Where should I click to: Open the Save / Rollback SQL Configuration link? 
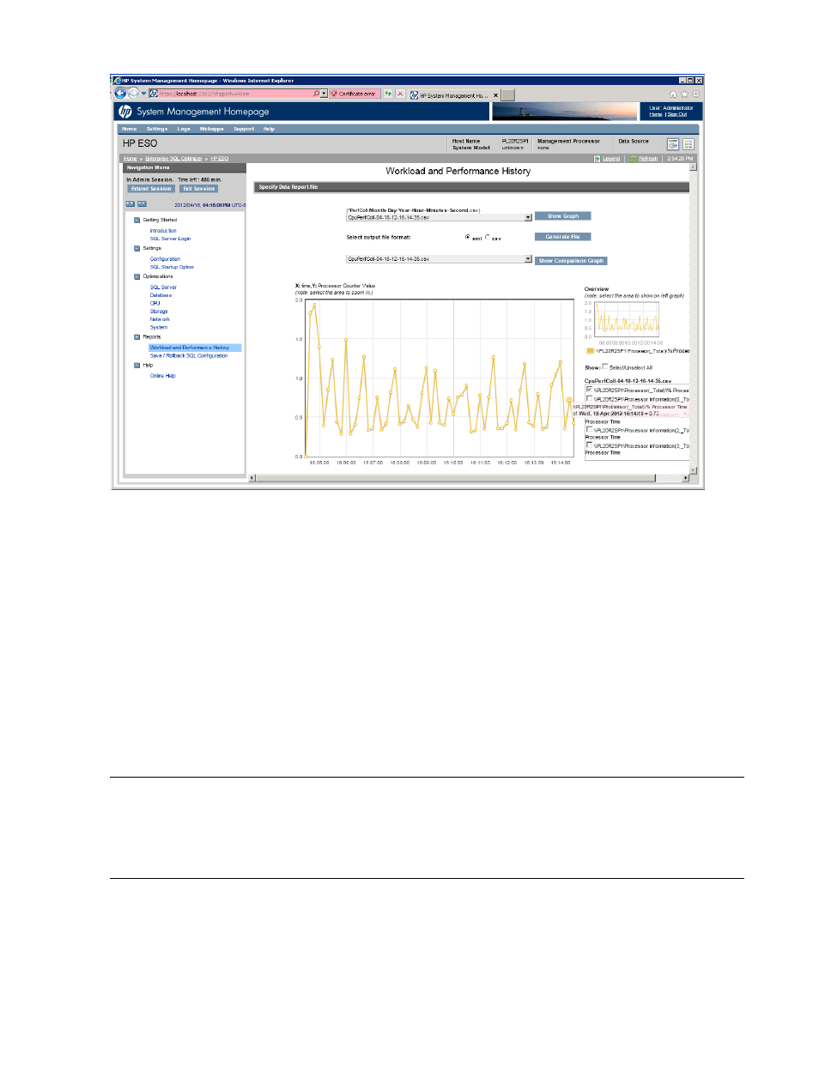pyautogui.click(x=189, y=355)
